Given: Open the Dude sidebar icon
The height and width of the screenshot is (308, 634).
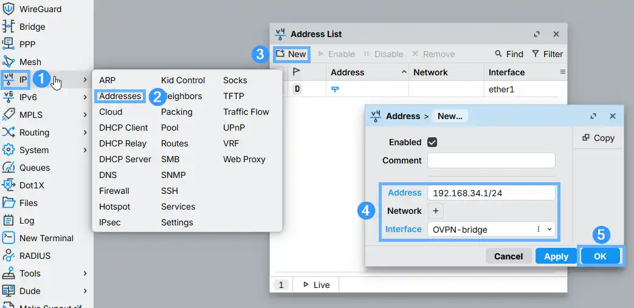Looking at the screenshot, I should (x=9, y=290).
